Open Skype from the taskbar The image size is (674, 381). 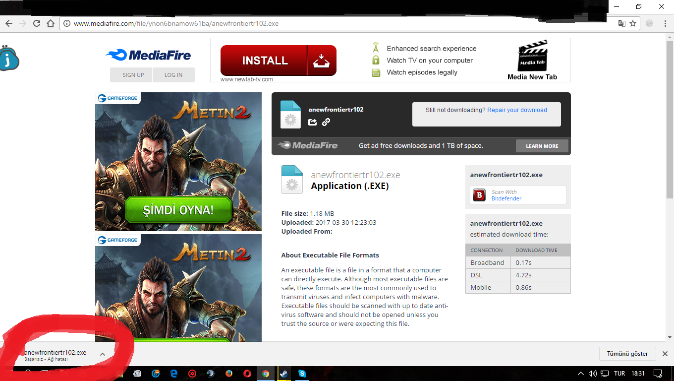point(302,374)
